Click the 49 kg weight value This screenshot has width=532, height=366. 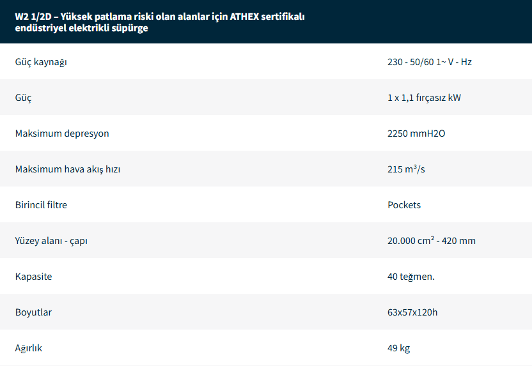(x=398, y=348)
